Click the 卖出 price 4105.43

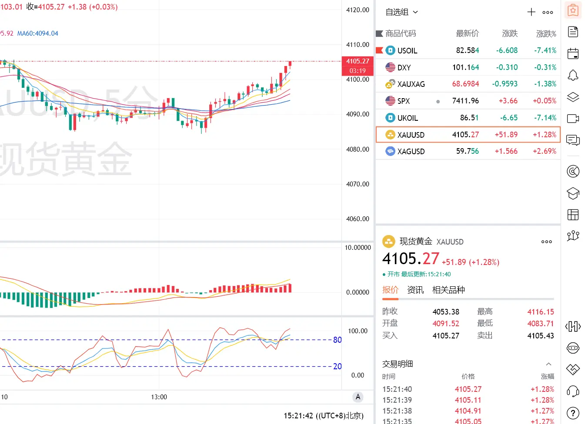[541, 335]
